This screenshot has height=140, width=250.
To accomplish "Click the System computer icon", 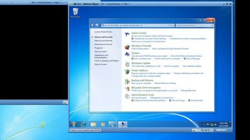I will coord(127,54).
